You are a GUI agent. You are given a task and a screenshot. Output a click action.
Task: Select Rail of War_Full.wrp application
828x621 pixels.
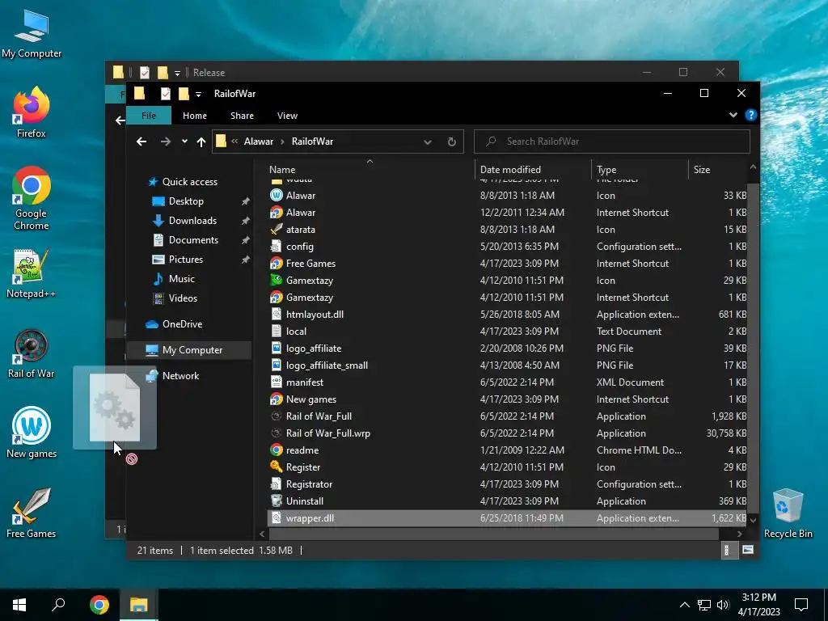tap(507, 433)
